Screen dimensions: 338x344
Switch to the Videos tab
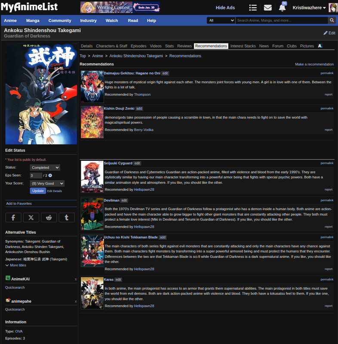pos(156,46)
